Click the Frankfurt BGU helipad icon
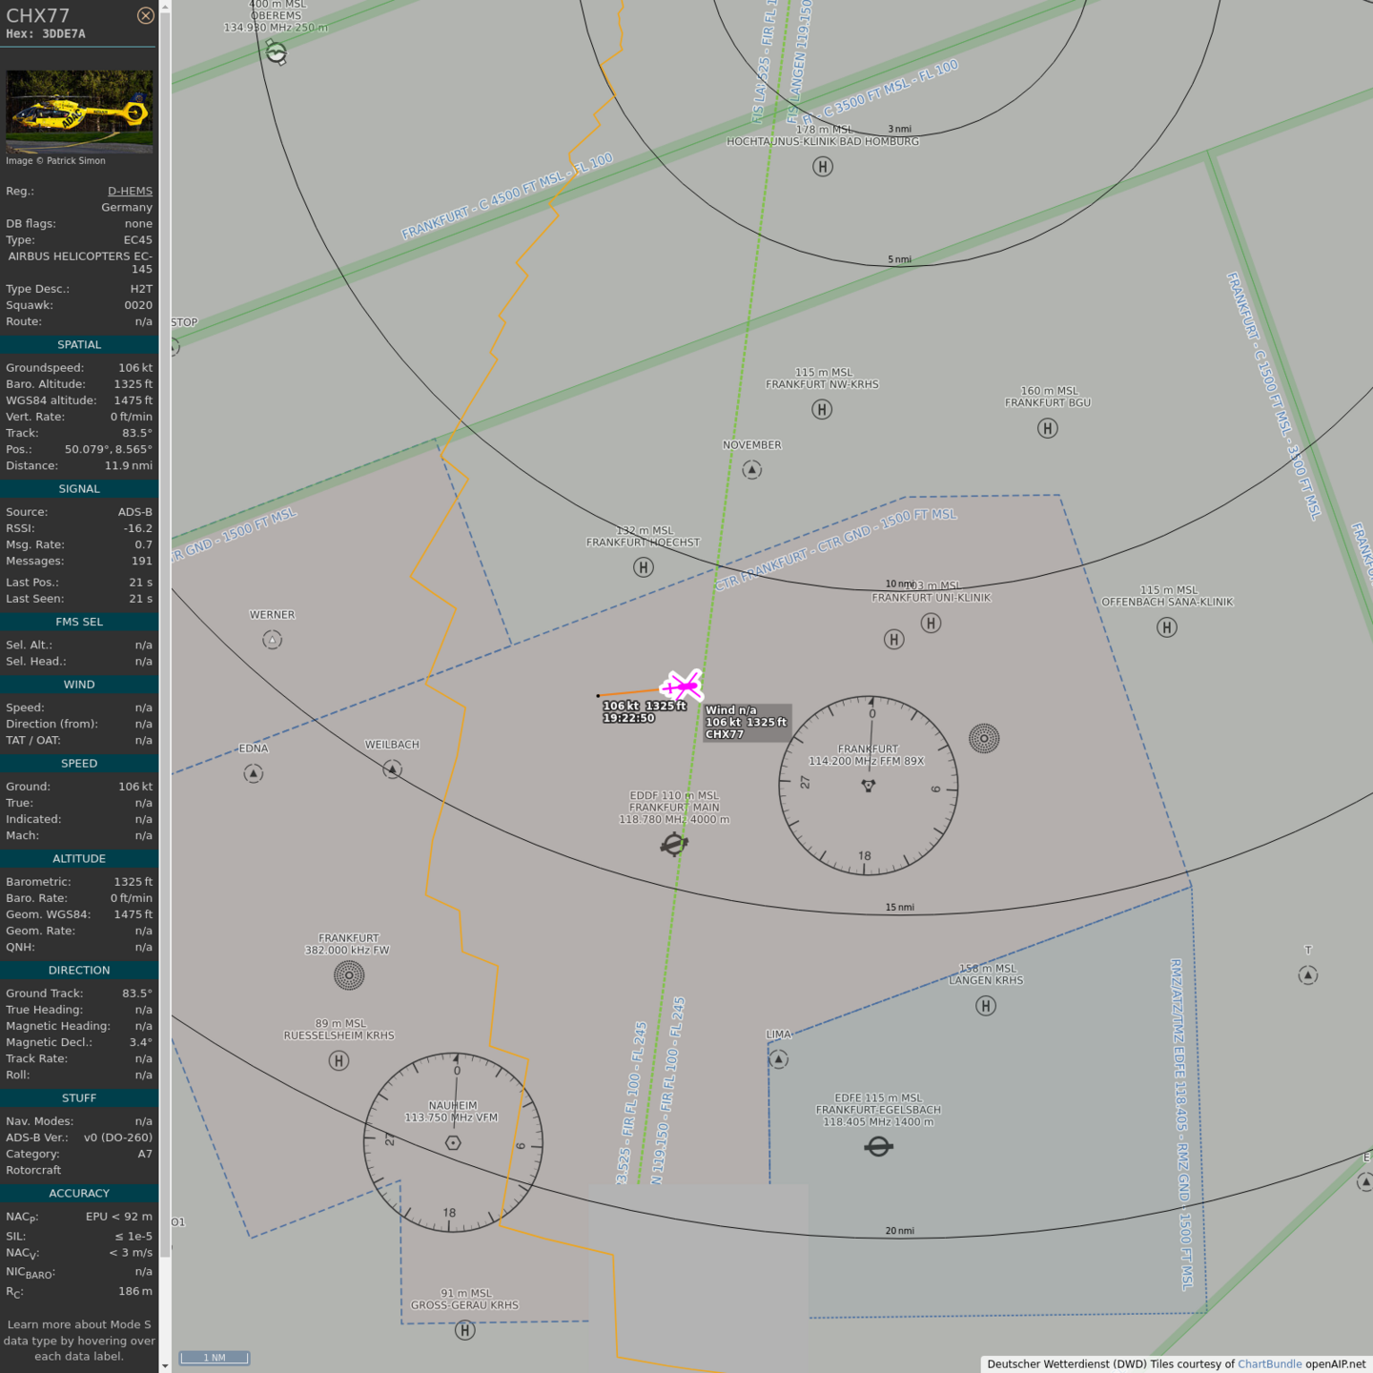 tap(1047, 428)
